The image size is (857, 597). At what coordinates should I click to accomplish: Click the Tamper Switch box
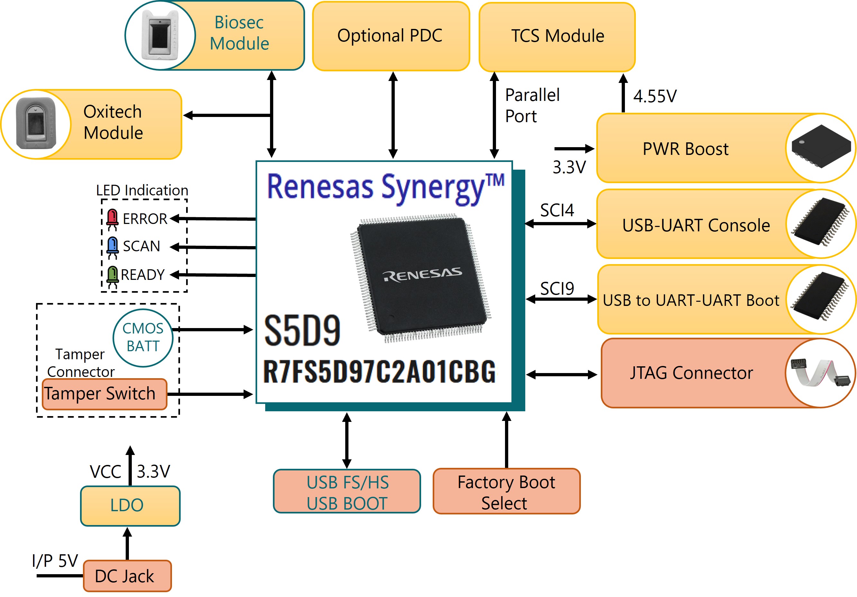(104, 394)
